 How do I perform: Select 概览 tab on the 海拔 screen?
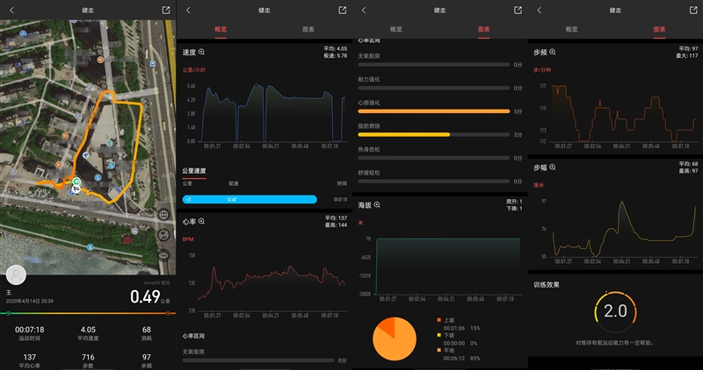pos(396,30)
